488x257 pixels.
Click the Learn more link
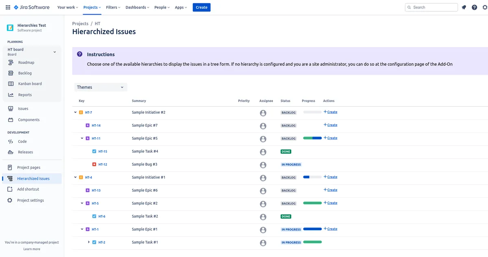pyautogui.click(x=32, y=249)
